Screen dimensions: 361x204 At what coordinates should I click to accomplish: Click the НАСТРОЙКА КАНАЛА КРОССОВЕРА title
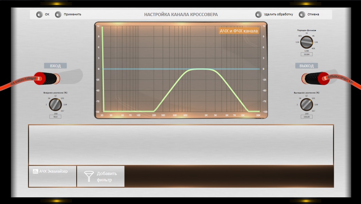[181, 14]
